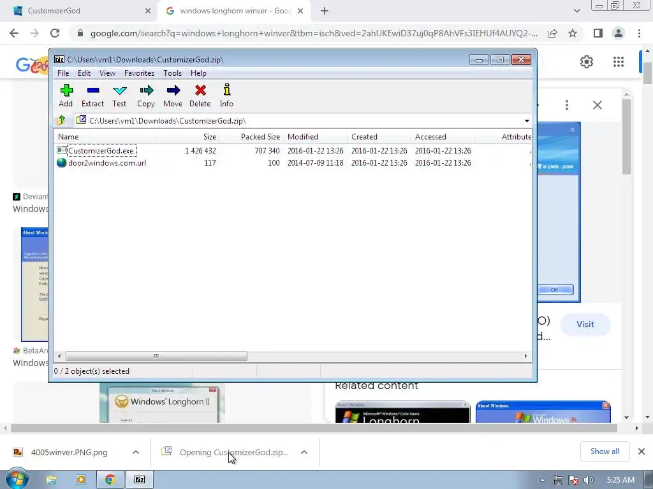The height and width of the screenshot is (489, 653).
Task: Open the Help menu in 7-Zip
Action: click(199, 73)
